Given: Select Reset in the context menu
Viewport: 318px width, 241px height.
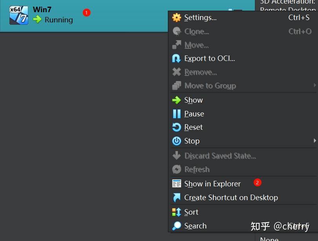Looking at the screenshot, I should coord(243,127).
